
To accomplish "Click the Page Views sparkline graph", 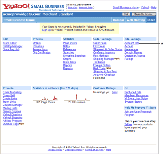I will [x=46, y=98].
